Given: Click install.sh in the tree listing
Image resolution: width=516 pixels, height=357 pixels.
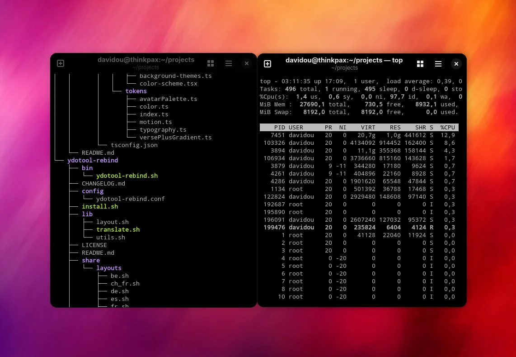Looking at the screenshot, I should [x=100, y=206].
